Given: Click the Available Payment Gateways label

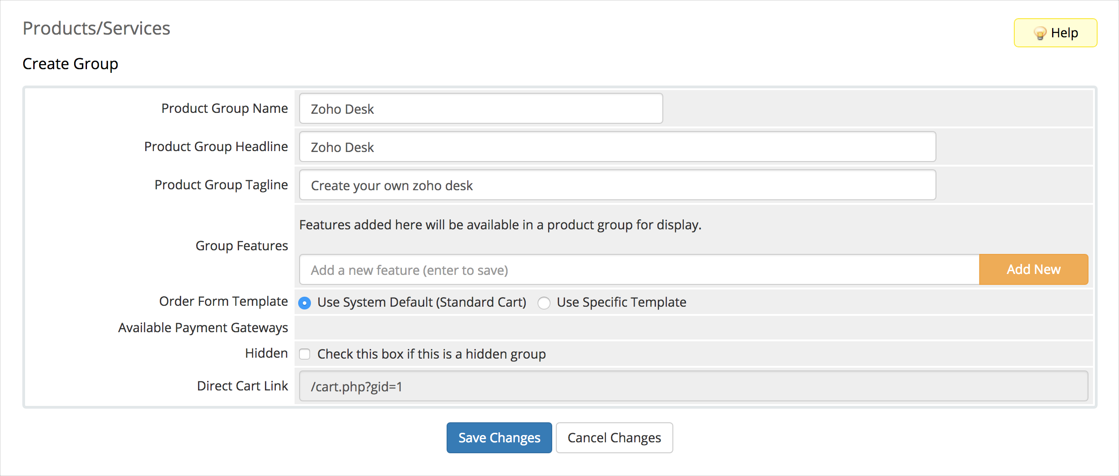Looking at the screenshot, I should pyautogui.click(x=203, y=328).
